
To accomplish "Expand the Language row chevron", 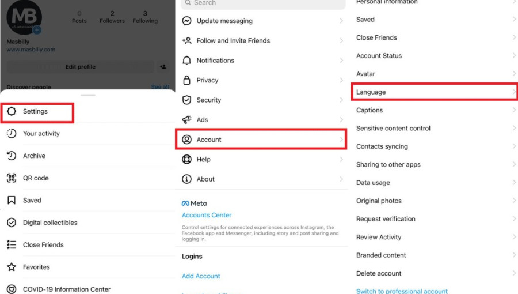I will click(514, 92).
